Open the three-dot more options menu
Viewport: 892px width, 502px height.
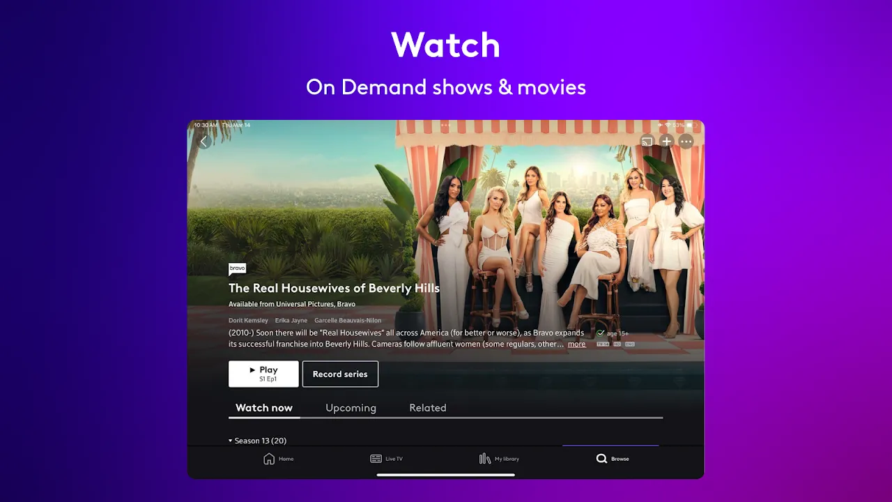(x=686, y=142)
